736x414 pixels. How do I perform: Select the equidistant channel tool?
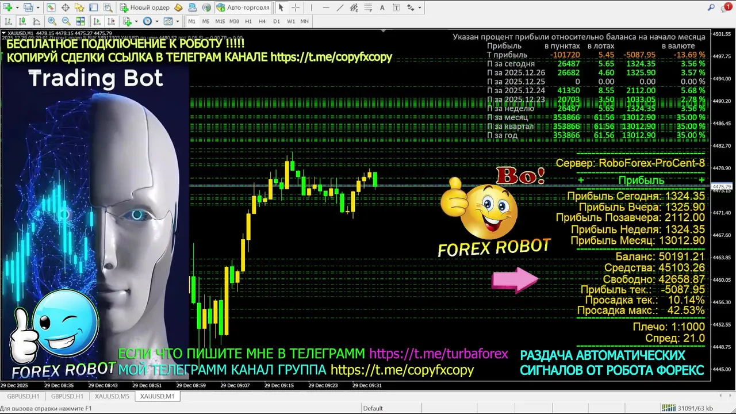click(x=354, y=7)
